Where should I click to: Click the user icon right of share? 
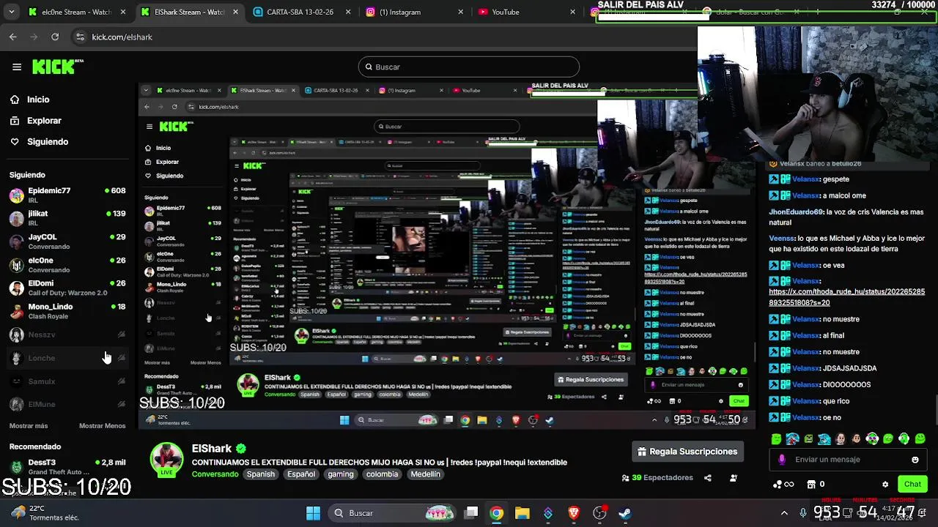pos(734,478)
